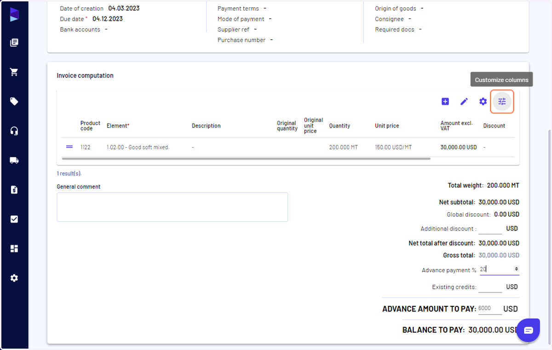
Task: Click the Customize columns icon
Action: click(502, 102)
